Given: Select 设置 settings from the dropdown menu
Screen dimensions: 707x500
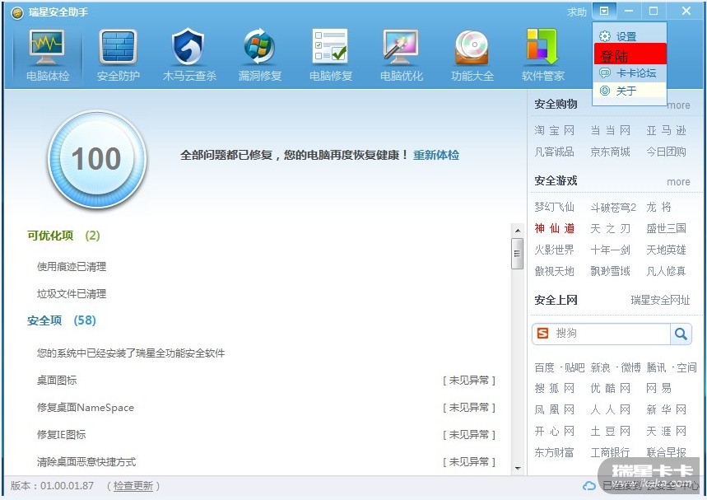Looking at the screenshot, I should (x=630, y=36).
